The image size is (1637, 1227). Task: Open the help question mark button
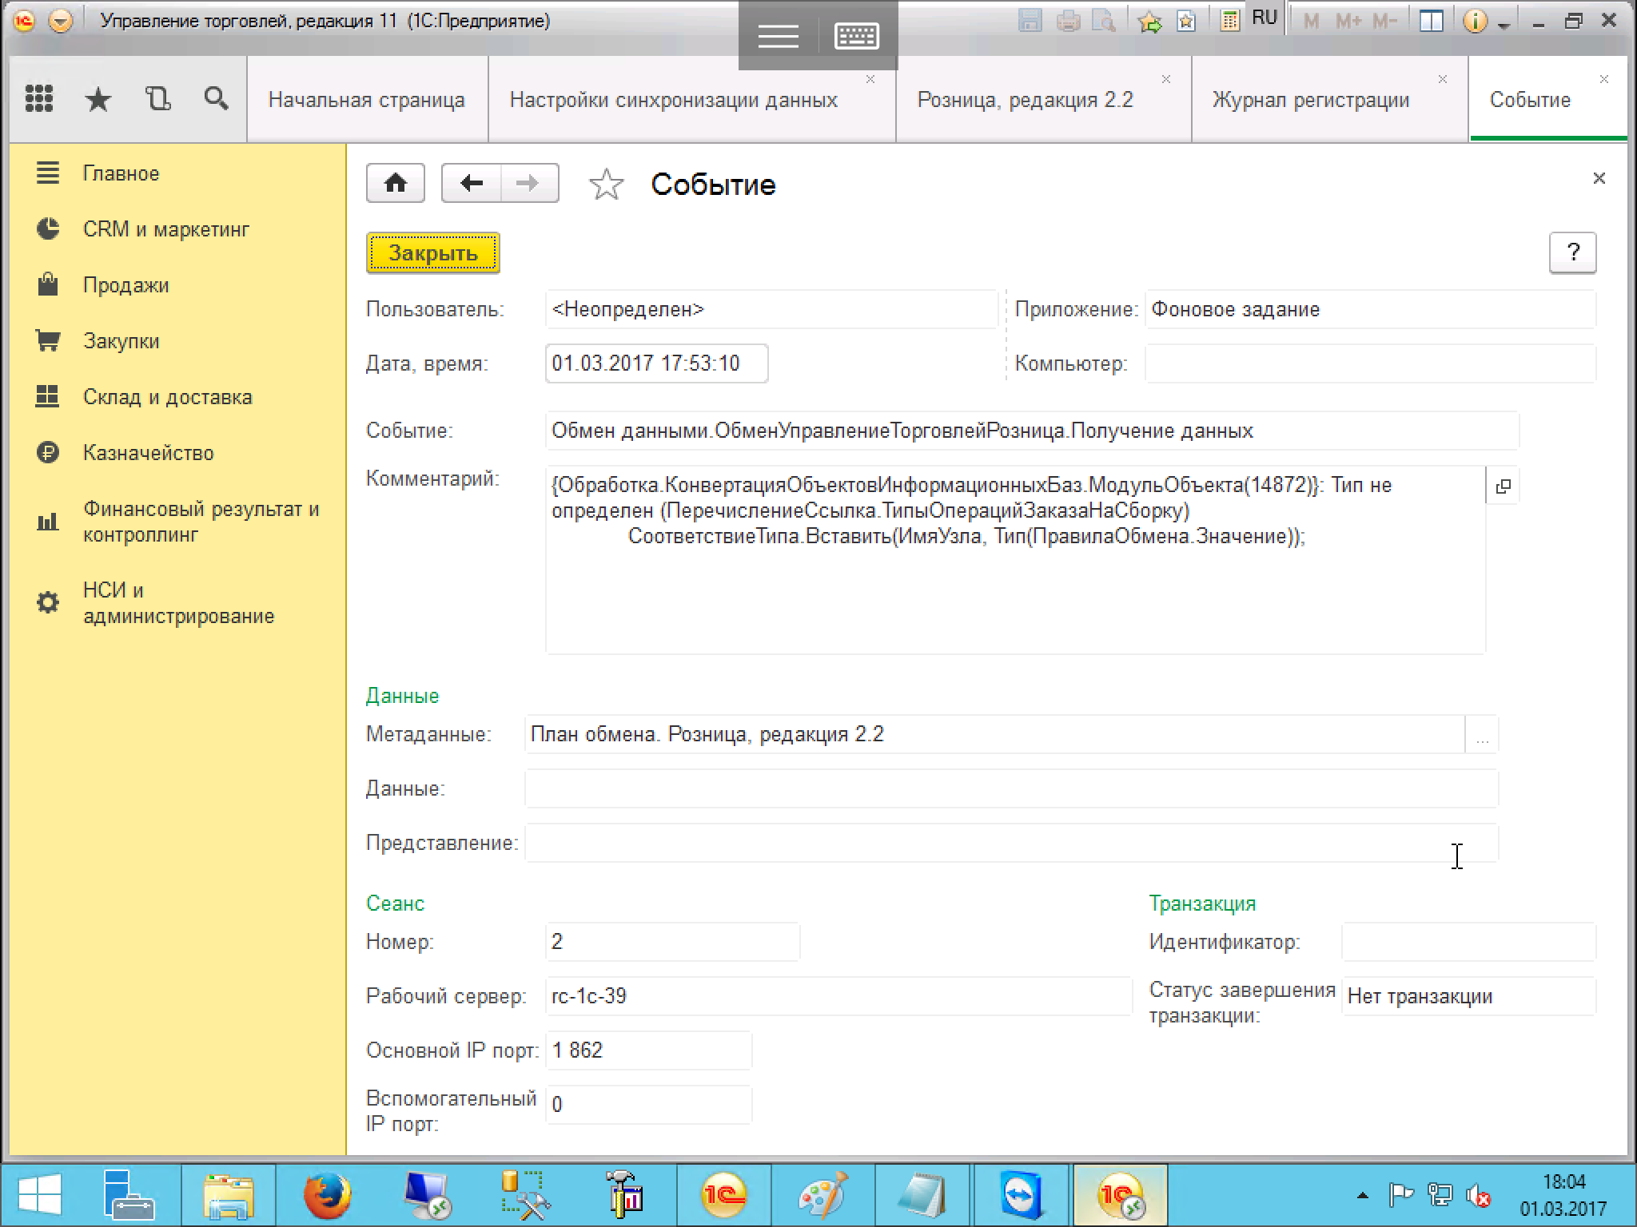tap(1572, 252)
